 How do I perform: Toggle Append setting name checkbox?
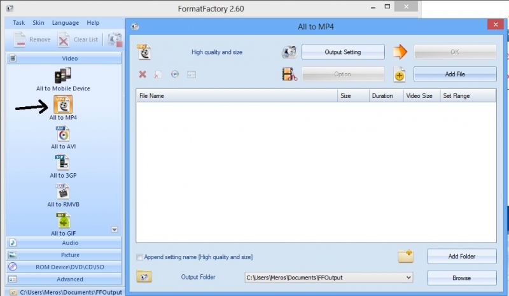(140, 257)
